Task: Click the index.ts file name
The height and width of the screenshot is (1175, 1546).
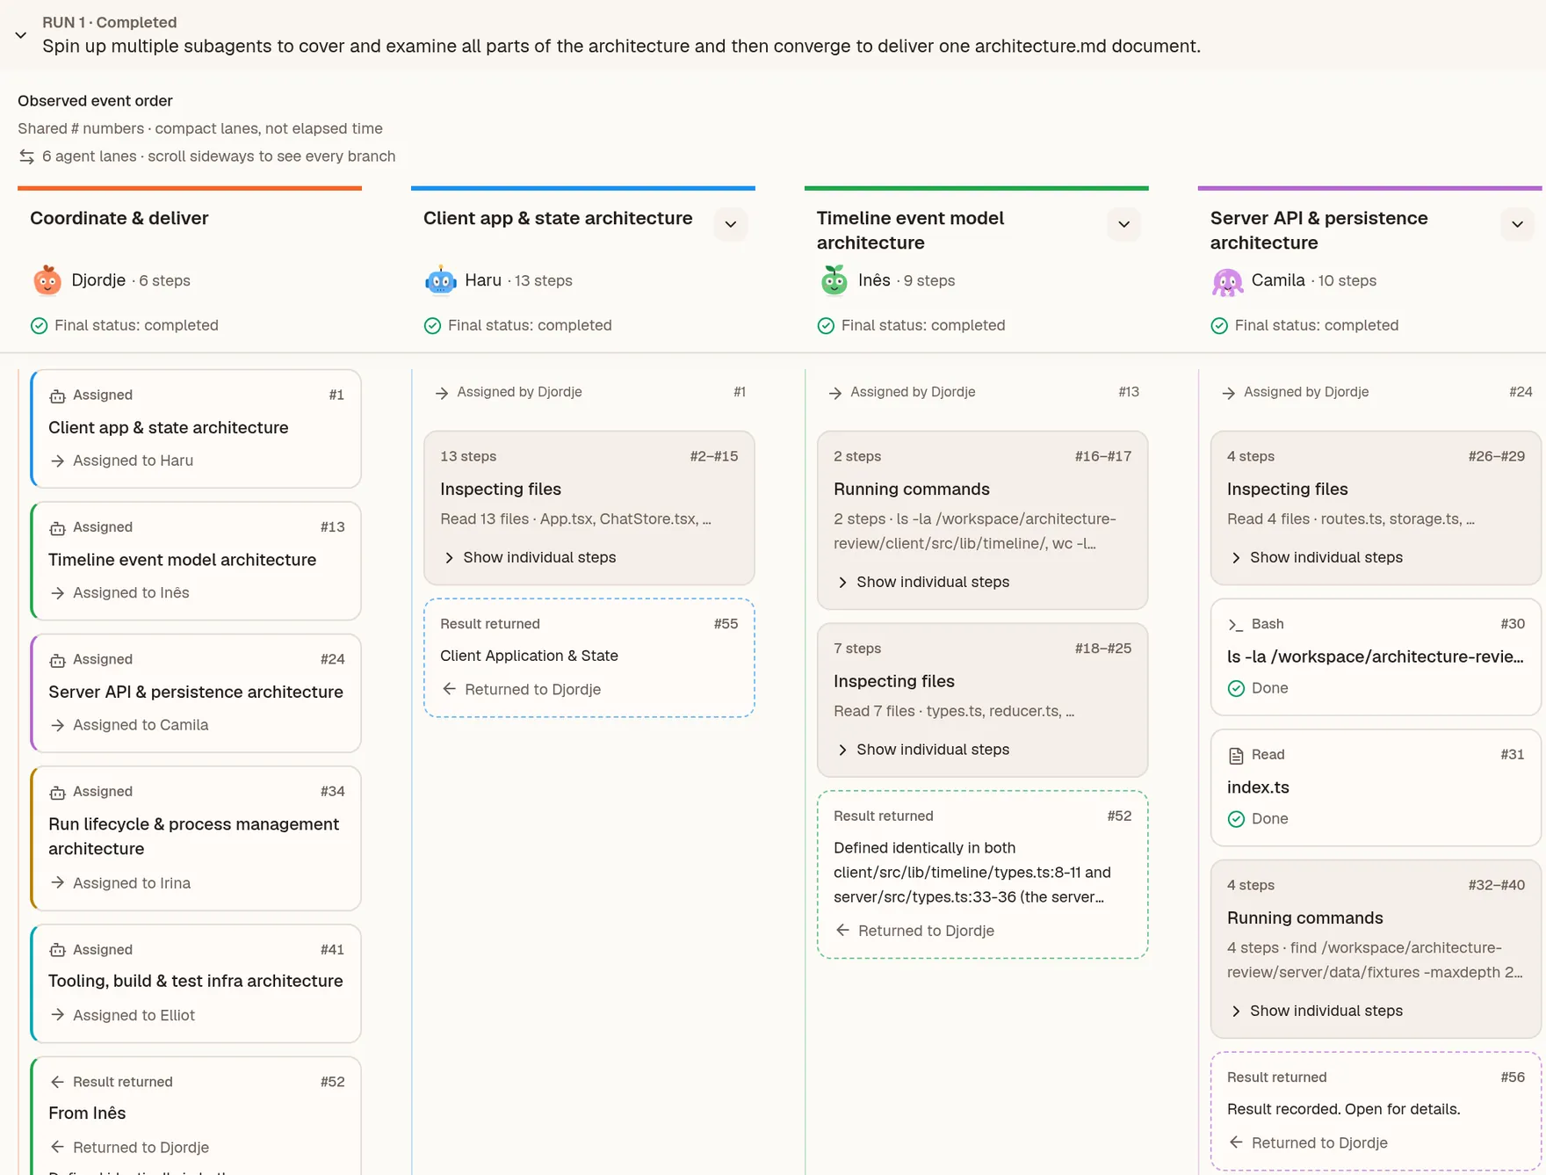Action: tap(1258, 787)
